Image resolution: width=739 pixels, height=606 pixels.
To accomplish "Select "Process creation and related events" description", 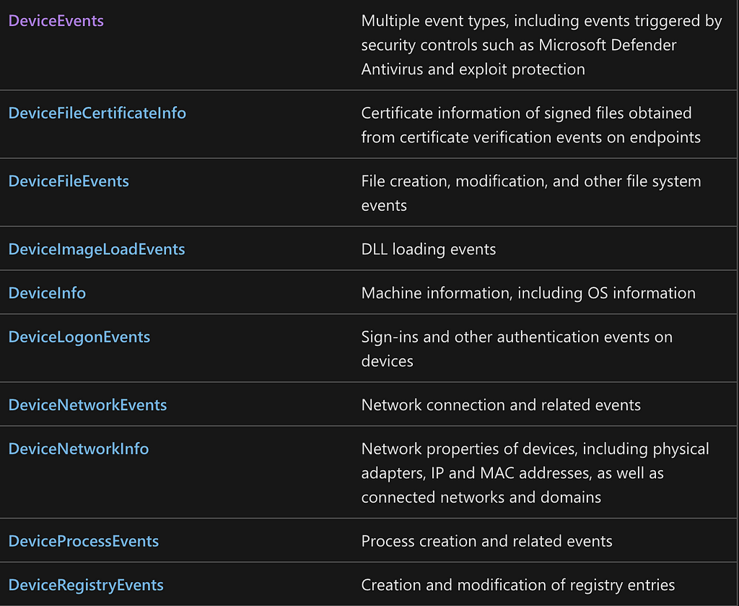I will point(487,541).
